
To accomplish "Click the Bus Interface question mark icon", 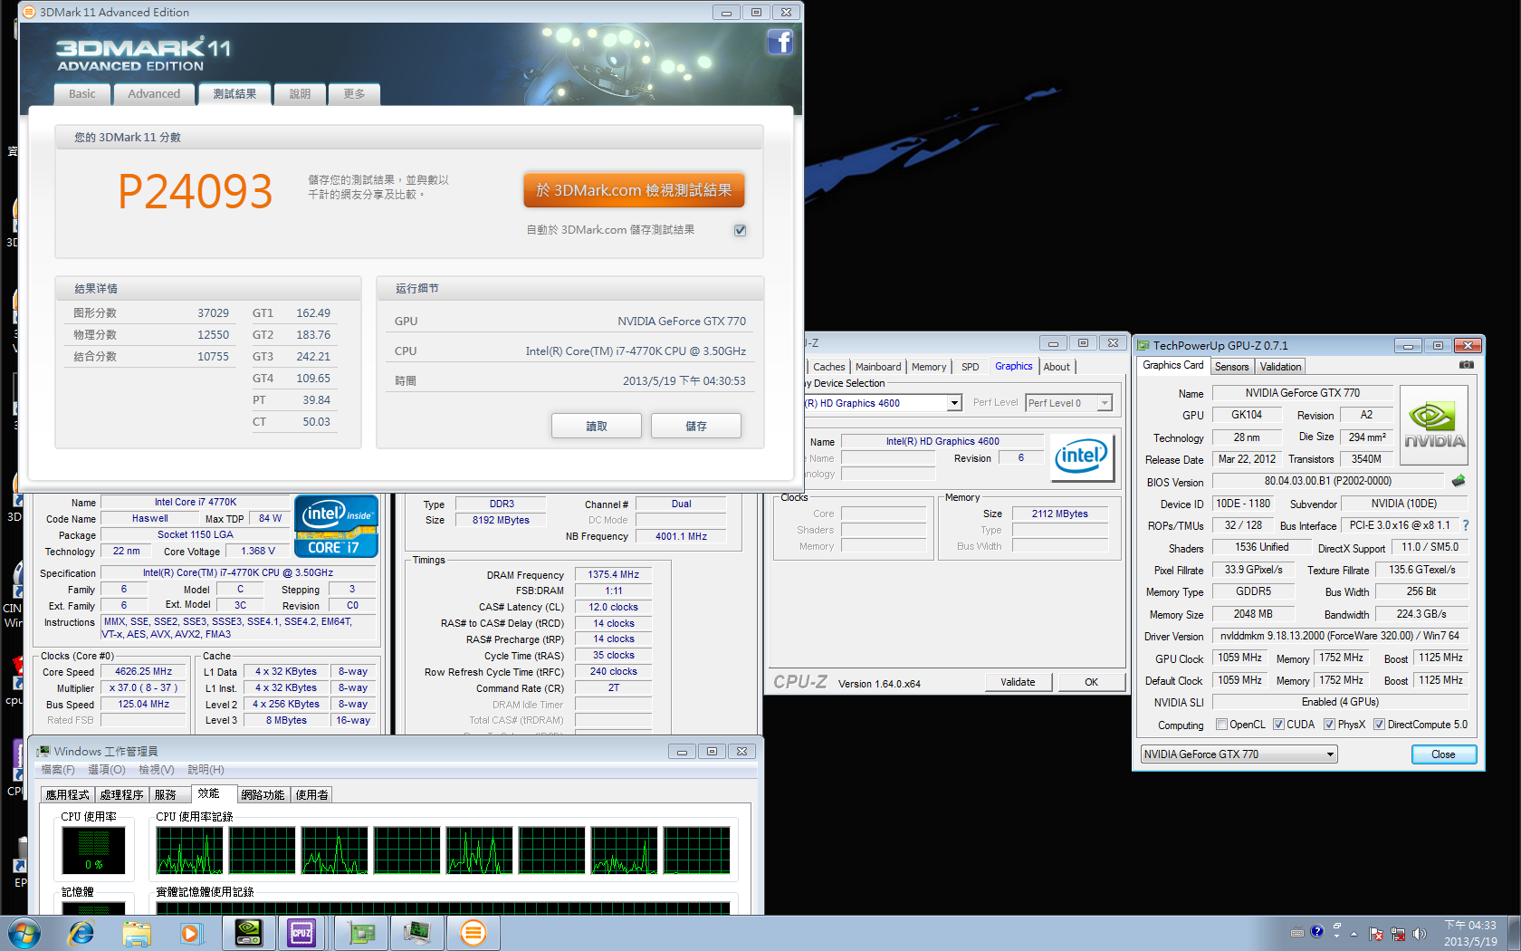I will pyautogui.click(x=1465, y=525).
